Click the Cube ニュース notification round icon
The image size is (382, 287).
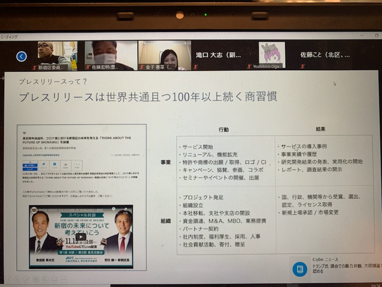[300, 269]
